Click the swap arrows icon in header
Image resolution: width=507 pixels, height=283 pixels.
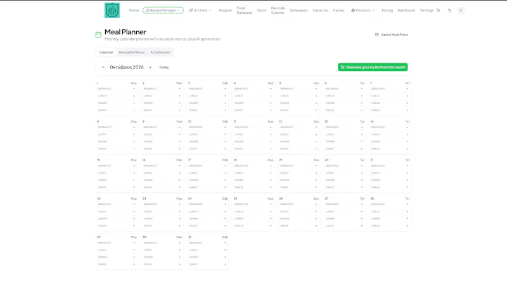pos(449,10)
